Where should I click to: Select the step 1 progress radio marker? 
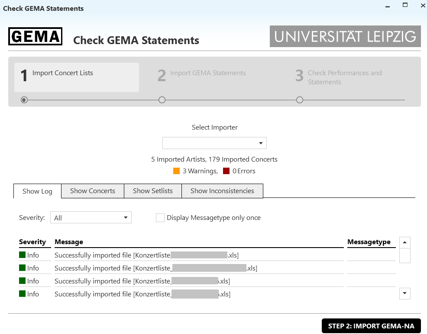(x=24, y=100)
